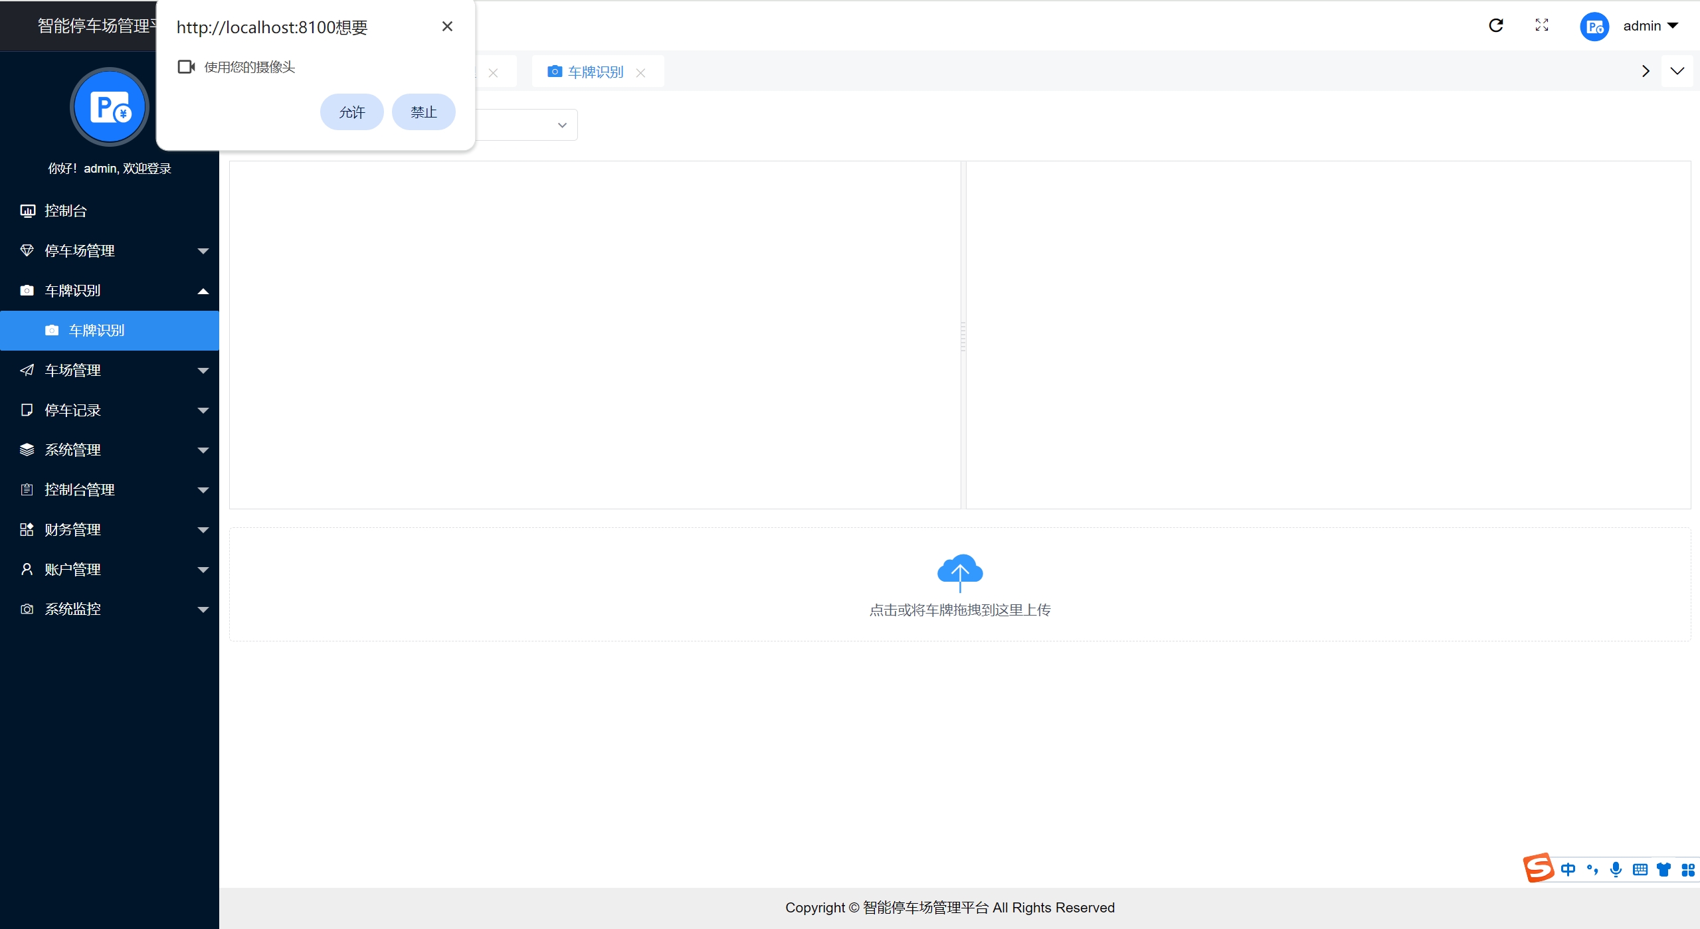Screen dimensions: 1700x929
Task: Toggle punctuation mode in IME toolbar
Action: [x=1592, y=869]
